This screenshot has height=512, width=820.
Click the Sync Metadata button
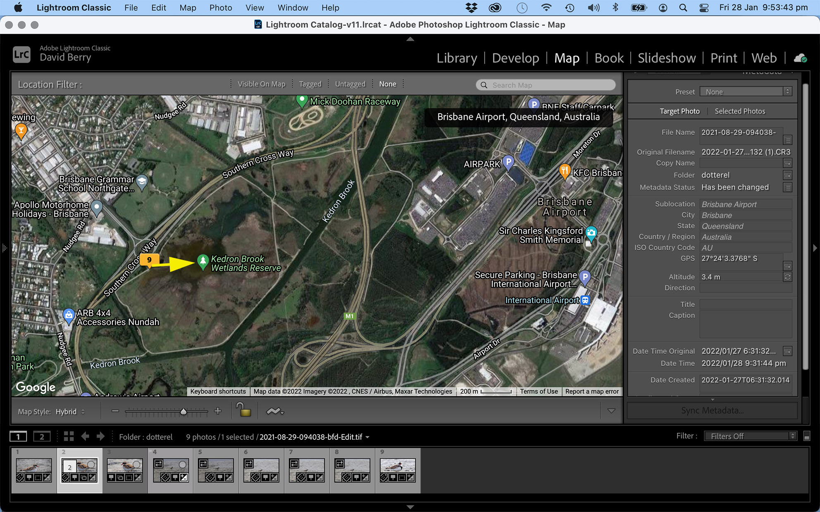712,410
